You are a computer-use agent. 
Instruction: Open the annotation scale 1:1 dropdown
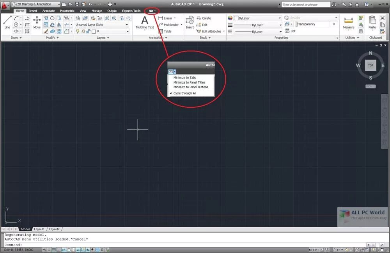tap(339, 250)
